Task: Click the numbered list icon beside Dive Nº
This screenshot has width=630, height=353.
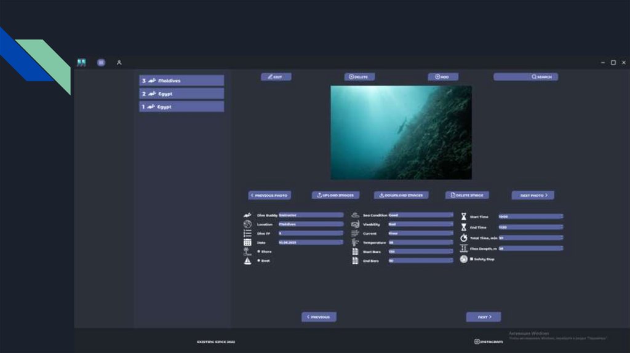Action: (x=247, y=233)
